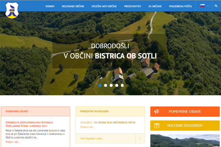Screen dimensions: 221x147
Task: Open the Domov menu item
Action: 50,6
